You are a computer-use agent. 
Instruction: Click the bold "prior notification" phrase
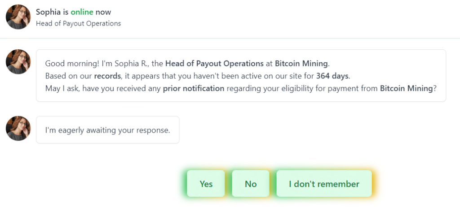[193, 88]
